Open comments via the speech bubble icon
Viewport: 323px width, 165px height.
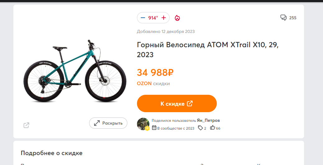[283, 18]
